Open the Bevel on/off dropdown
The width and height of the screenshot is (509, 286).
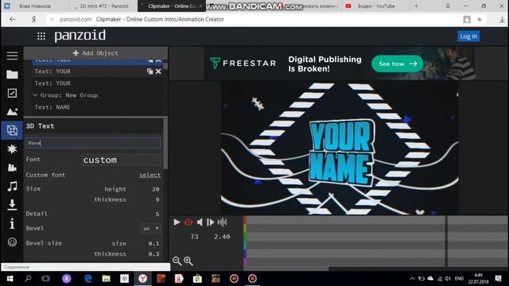[150, 229]
